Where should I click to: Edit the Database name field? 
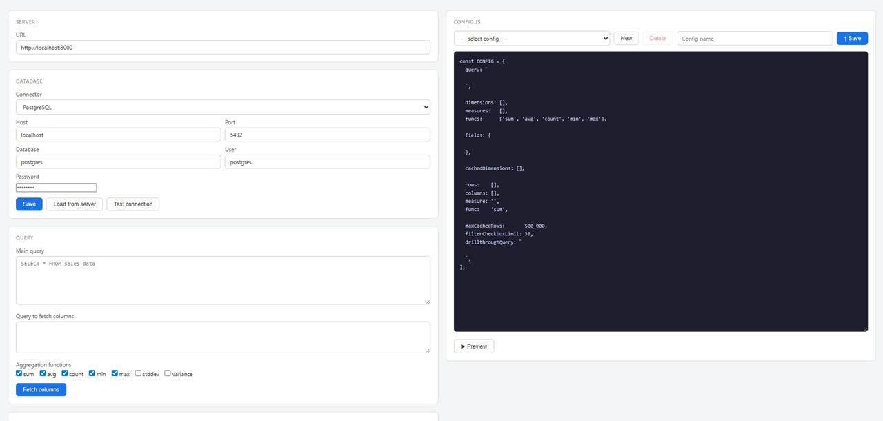pyautogui.click(x=119, y=161)
